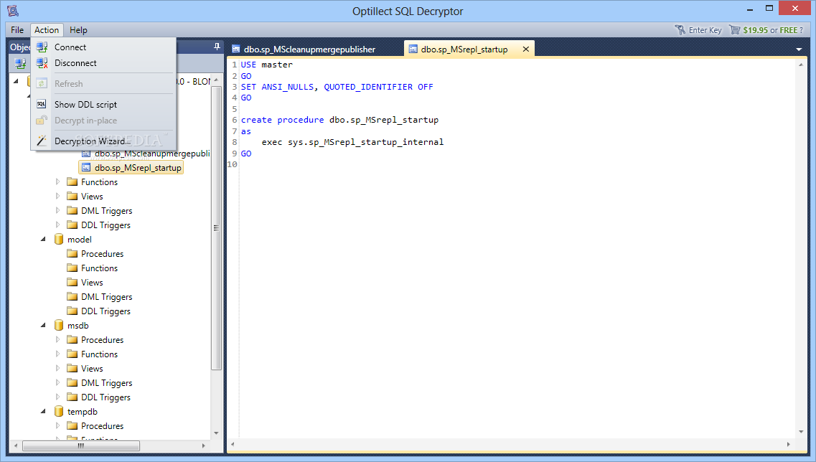The image size is (816, 462).
Task: Click the application icon in title bar
Action: 13,11
